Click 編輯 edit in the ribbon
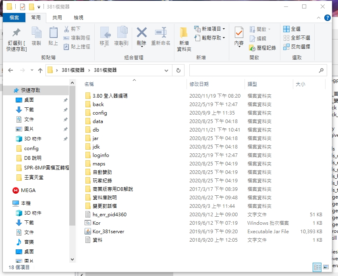Viewport: 338px width, 276px height. click(x=258, y=38)
